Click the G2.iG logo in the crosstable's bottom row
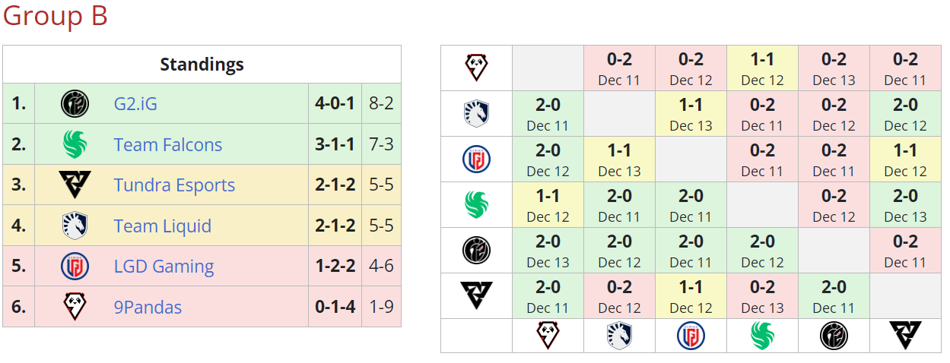This screenshot has width=950, height=363. point(834,335)
